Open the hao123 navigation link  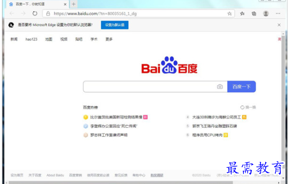(31, 39)
